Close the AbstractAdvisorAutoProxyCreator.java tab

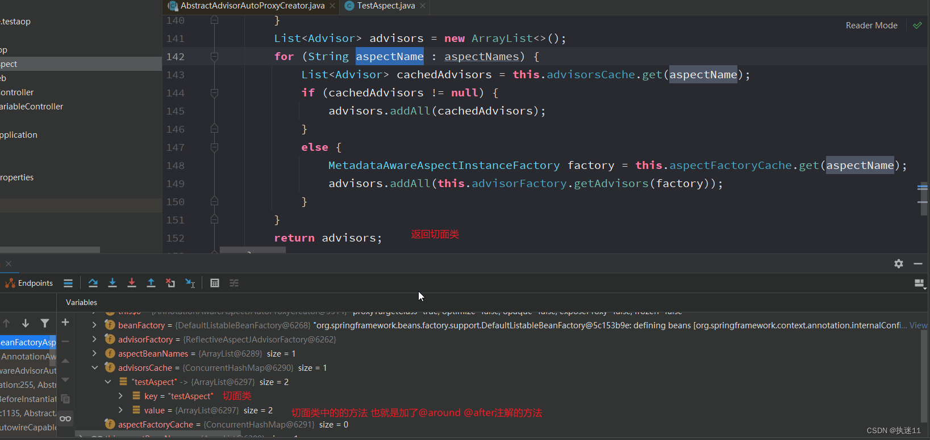(332, 6)
